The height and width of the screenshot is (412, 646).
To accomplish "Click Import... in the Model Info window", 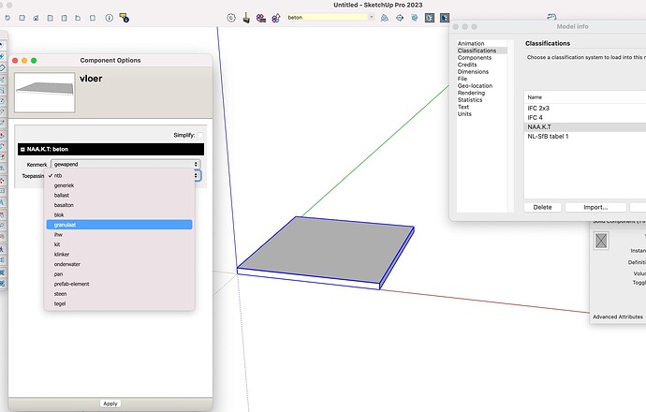I will click(x=595, y=207).
